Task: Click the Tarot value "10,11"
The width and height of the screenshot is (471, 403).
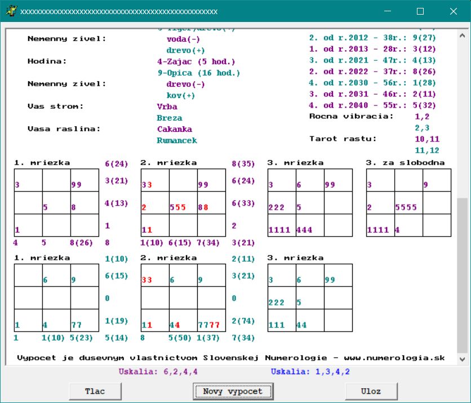Action: tap(427, 139)
